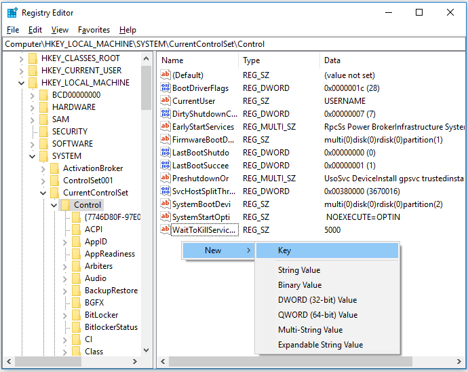Click the DWORD icon beside BootDriverFlags
468x372 pixels.
165,88
